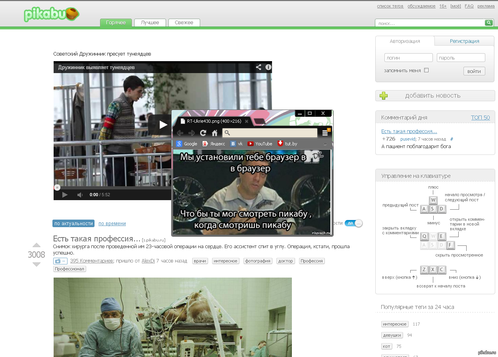Viewport: 498px width, 357px height.
Task: Open the video info icon
Action: [x=268, y=67]
